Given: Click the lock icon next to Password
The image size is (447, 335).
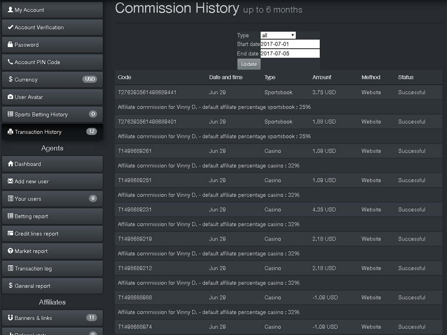Looking at the screenshot, I should [x=10, y=44].
